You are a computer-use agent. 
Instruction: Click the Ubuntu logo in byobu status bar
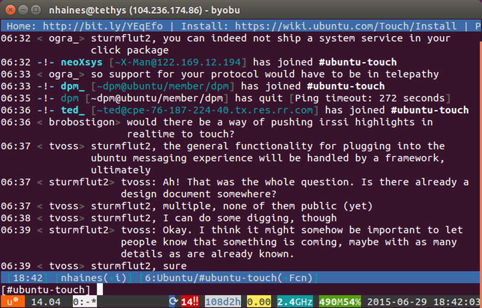click(12, 302)
